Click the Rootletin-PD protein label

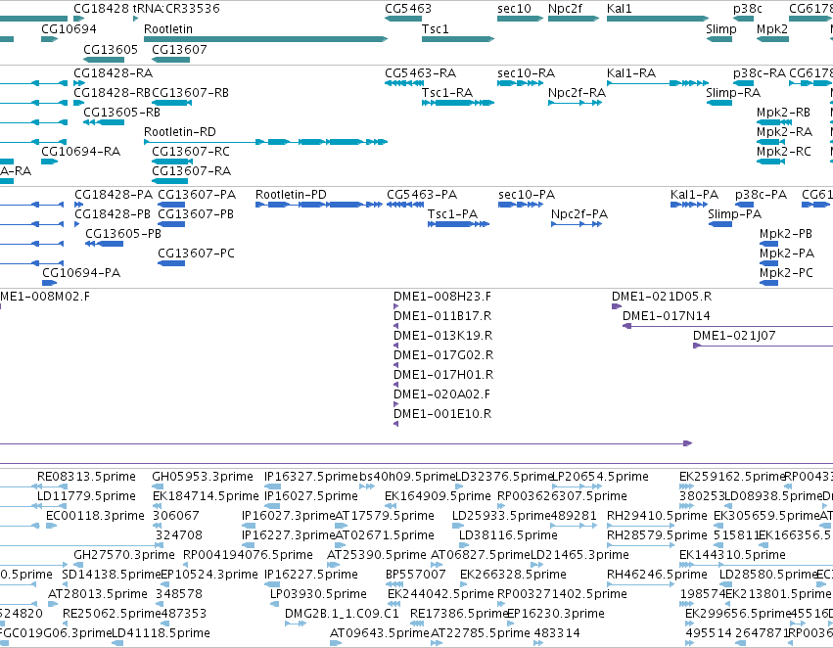tap(291, 195)
